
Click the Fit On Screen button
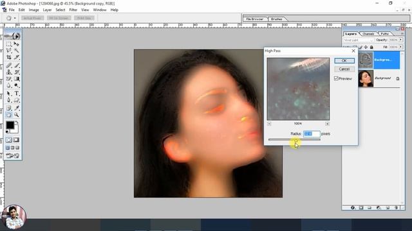pos(59,18)
